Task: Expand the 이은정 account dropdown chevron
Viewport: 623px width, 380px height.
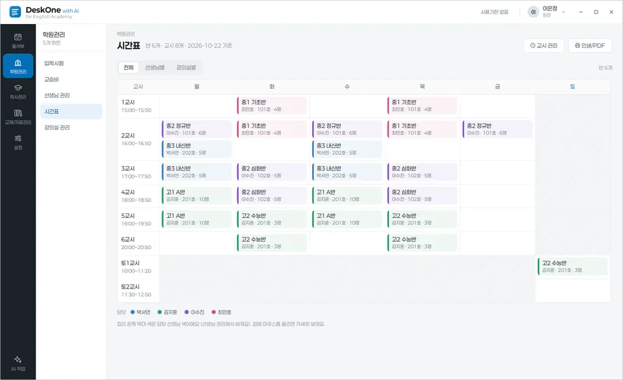Action: [x=563, y=12]
